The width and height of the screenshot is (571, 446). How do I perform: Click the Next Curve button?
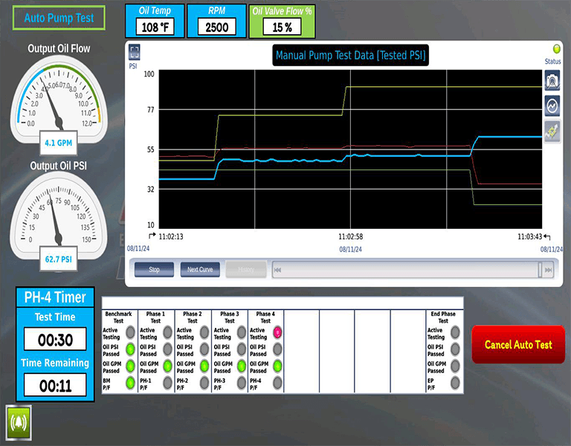pos(200,269)
